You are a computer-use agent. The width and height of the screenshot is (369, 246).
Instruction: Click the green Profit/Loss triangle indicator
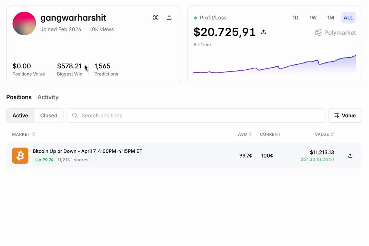[195, 17]
